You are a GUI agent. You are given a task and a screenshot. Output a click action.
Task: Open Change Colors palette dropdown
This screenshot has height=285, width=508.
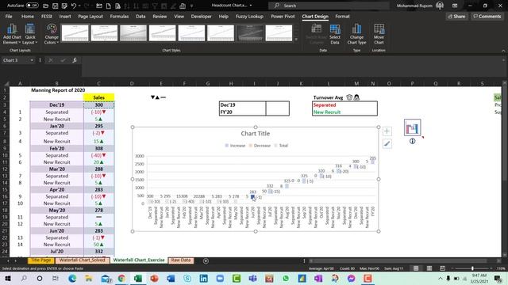pos(52,34)
